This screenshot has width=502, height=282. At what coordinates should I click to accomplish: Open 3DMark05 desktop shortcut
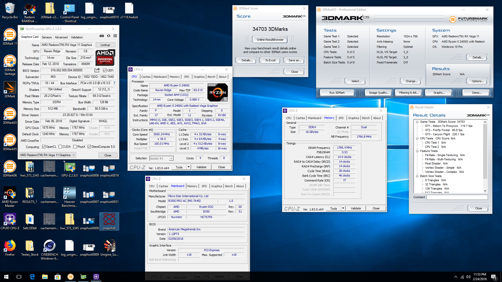pyautogui.click(x=10, y=143)
